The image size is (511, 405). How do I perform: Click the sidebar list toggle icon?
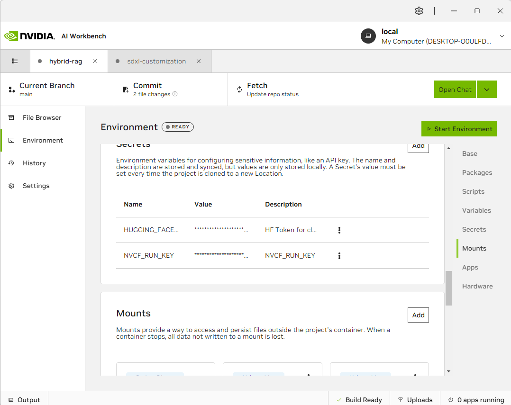click(x=15, y=61)
